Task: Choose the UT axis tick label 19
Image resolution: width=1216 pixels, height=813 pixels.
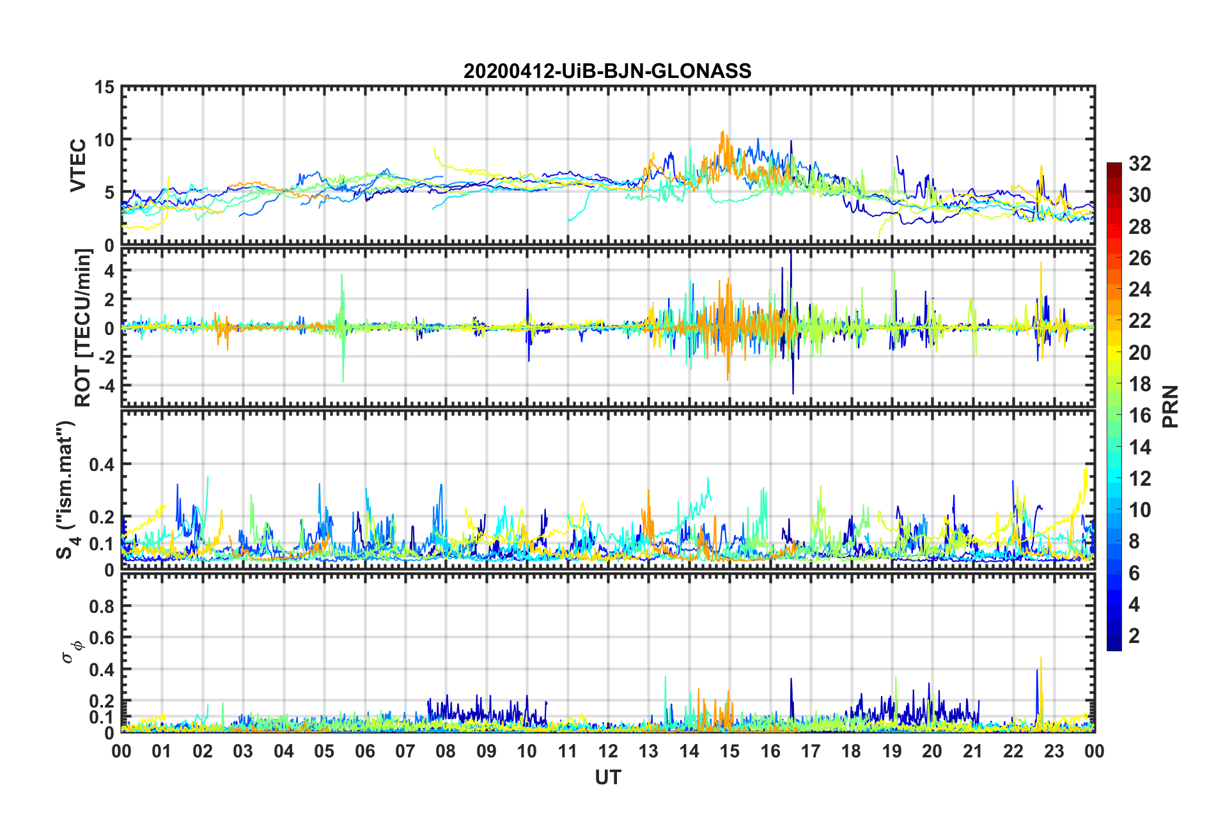Action: click(892, 751)
